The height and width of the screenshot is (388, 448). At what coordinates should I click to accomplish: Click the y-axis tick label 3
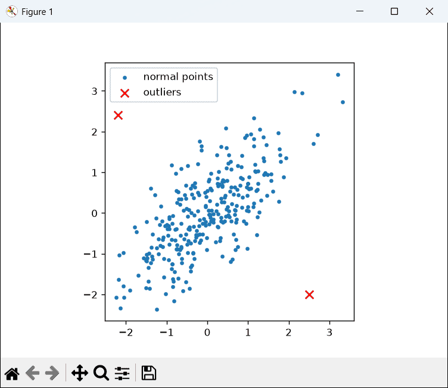tap(94, 91)
